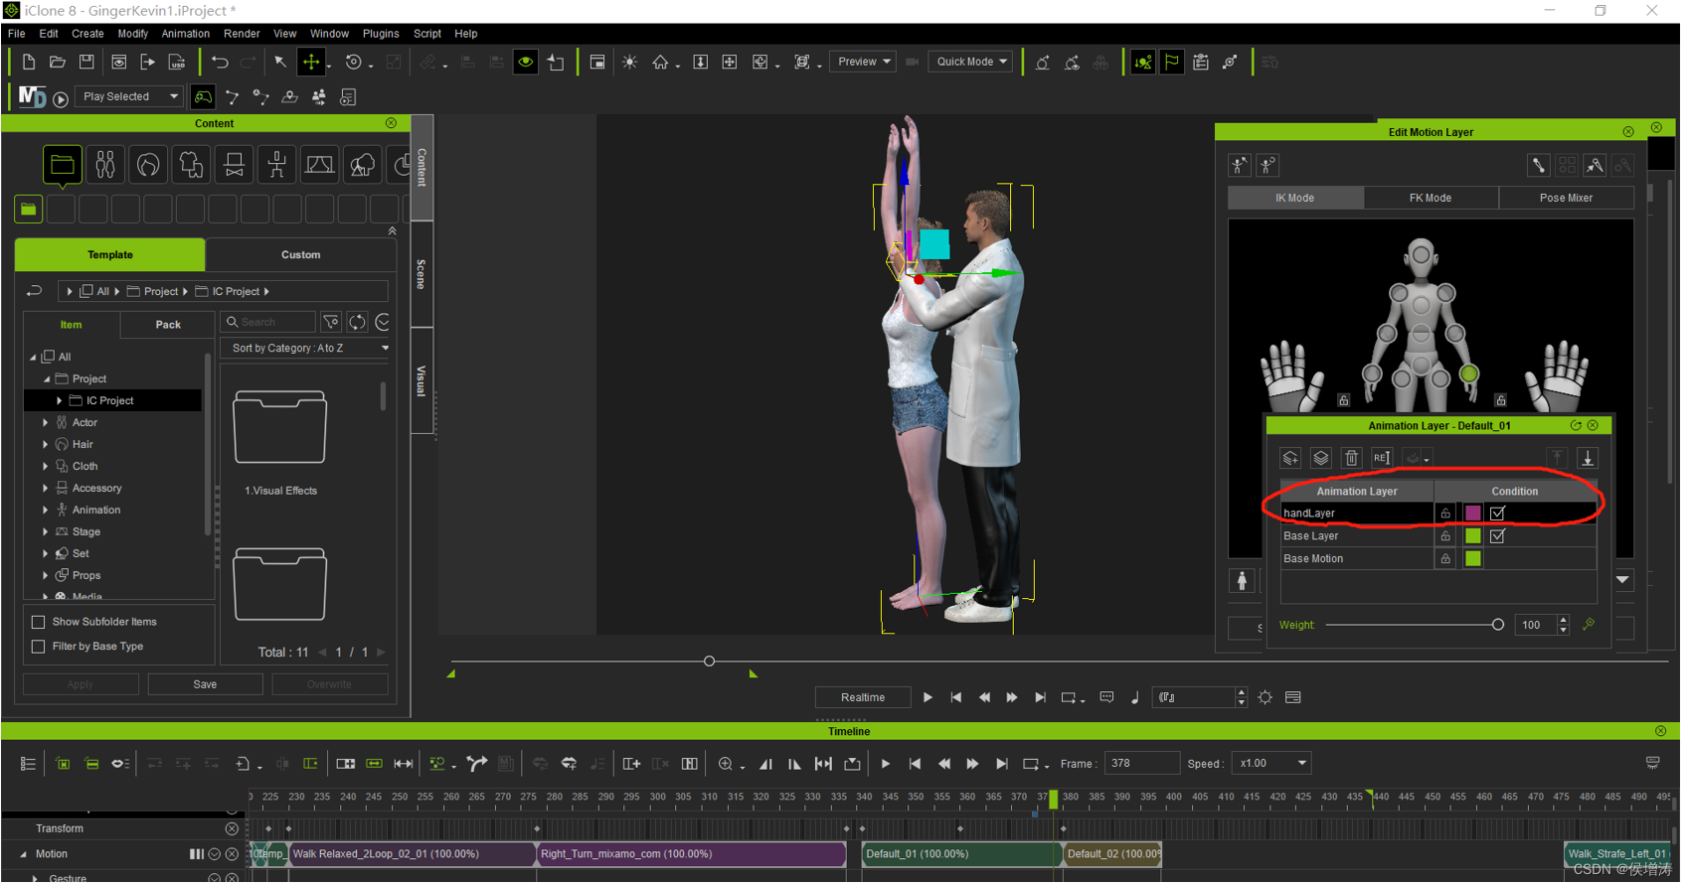This screenshot has width=1689, height=886.
Task: Open the Play Selected dropdown
Action: coord(129,97)
